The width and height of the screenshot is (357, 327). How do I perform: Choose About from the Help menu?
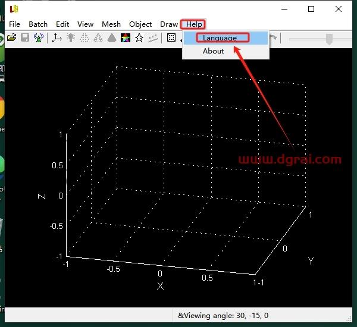coord(226,51)
